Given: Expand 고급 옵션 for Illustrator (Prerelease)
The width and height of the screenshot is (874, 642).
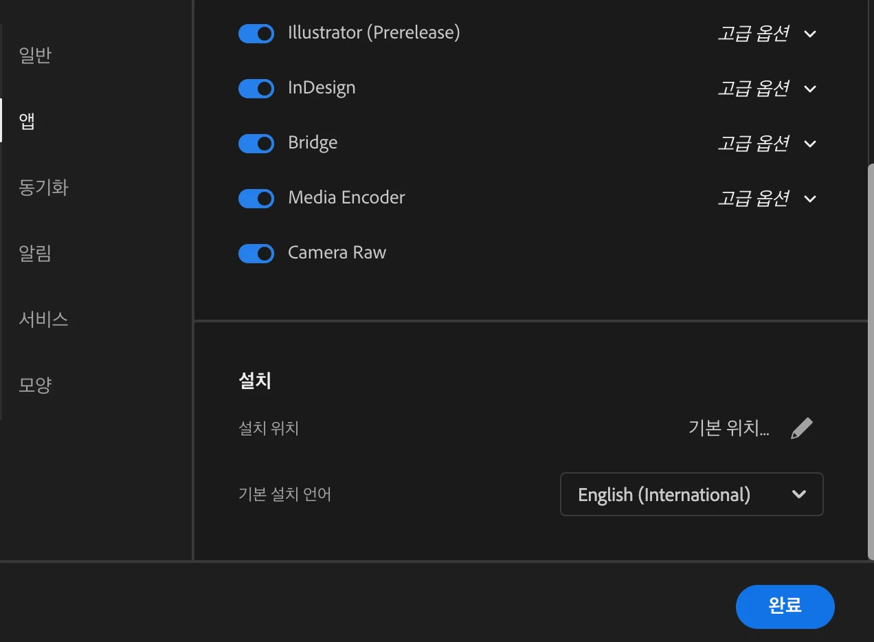Looking at the screenshot, I should coord(767,34).
